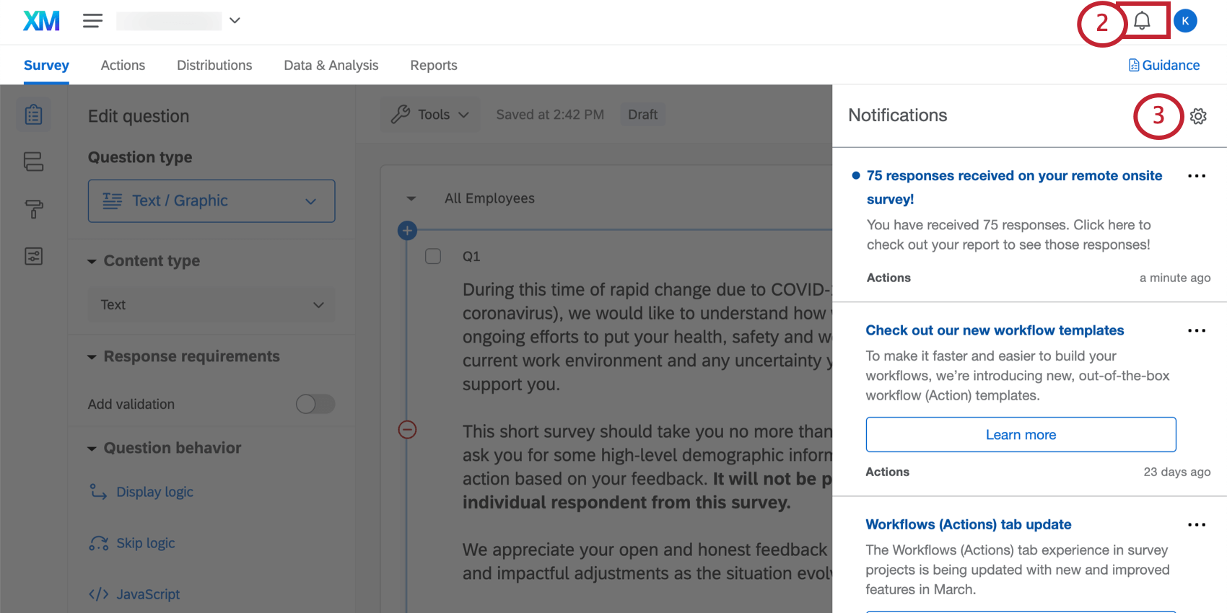Image resolution: width=1227 pixels, height=613 pixels.
Task: Switch to the Distributions tab
Action: [x=214, y=65]
